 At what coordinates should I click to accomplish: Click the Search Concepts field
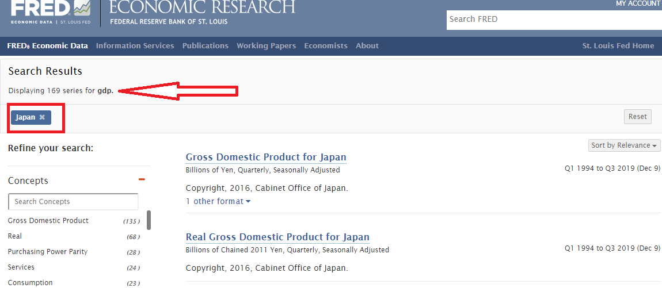click(73, 202)
